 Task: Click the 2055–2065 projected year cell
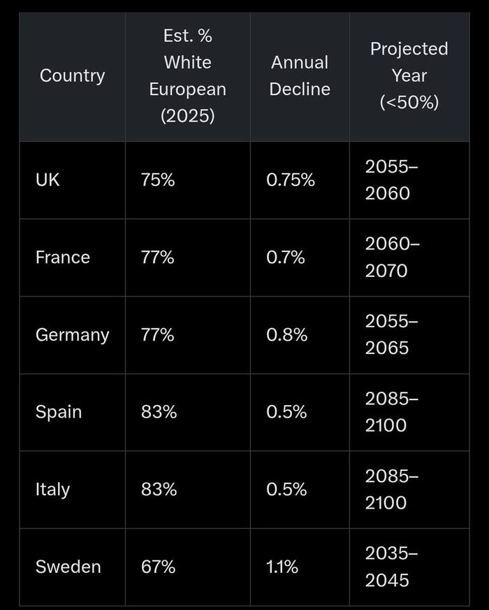coord(391,334)
